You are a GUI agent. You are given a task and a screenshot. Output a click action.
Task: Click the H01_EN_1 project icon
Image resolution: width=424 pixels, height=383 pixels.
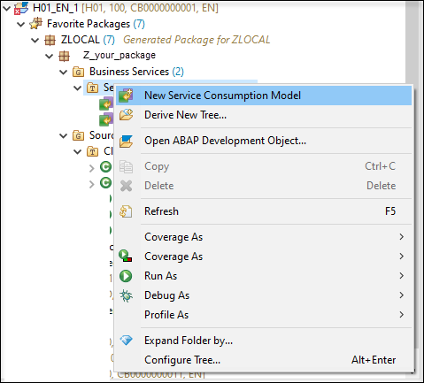(x=21, y=8)
